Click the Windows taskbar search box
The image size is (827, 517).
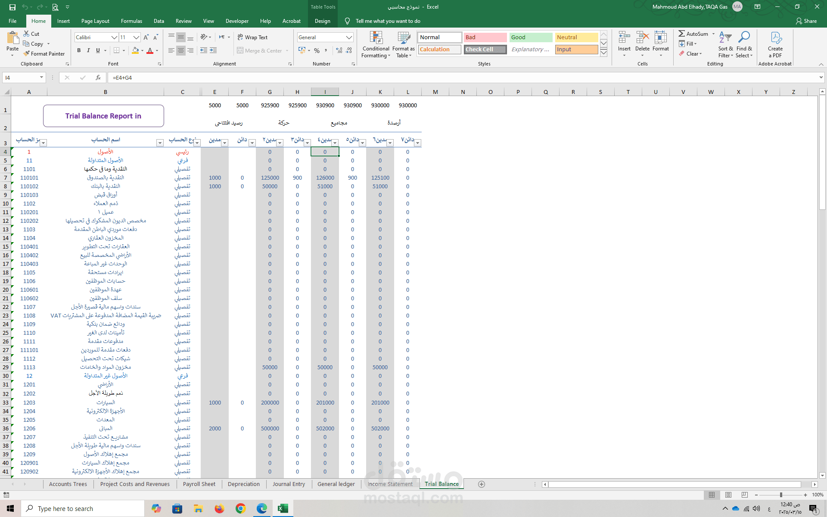(x=83, y=508)
